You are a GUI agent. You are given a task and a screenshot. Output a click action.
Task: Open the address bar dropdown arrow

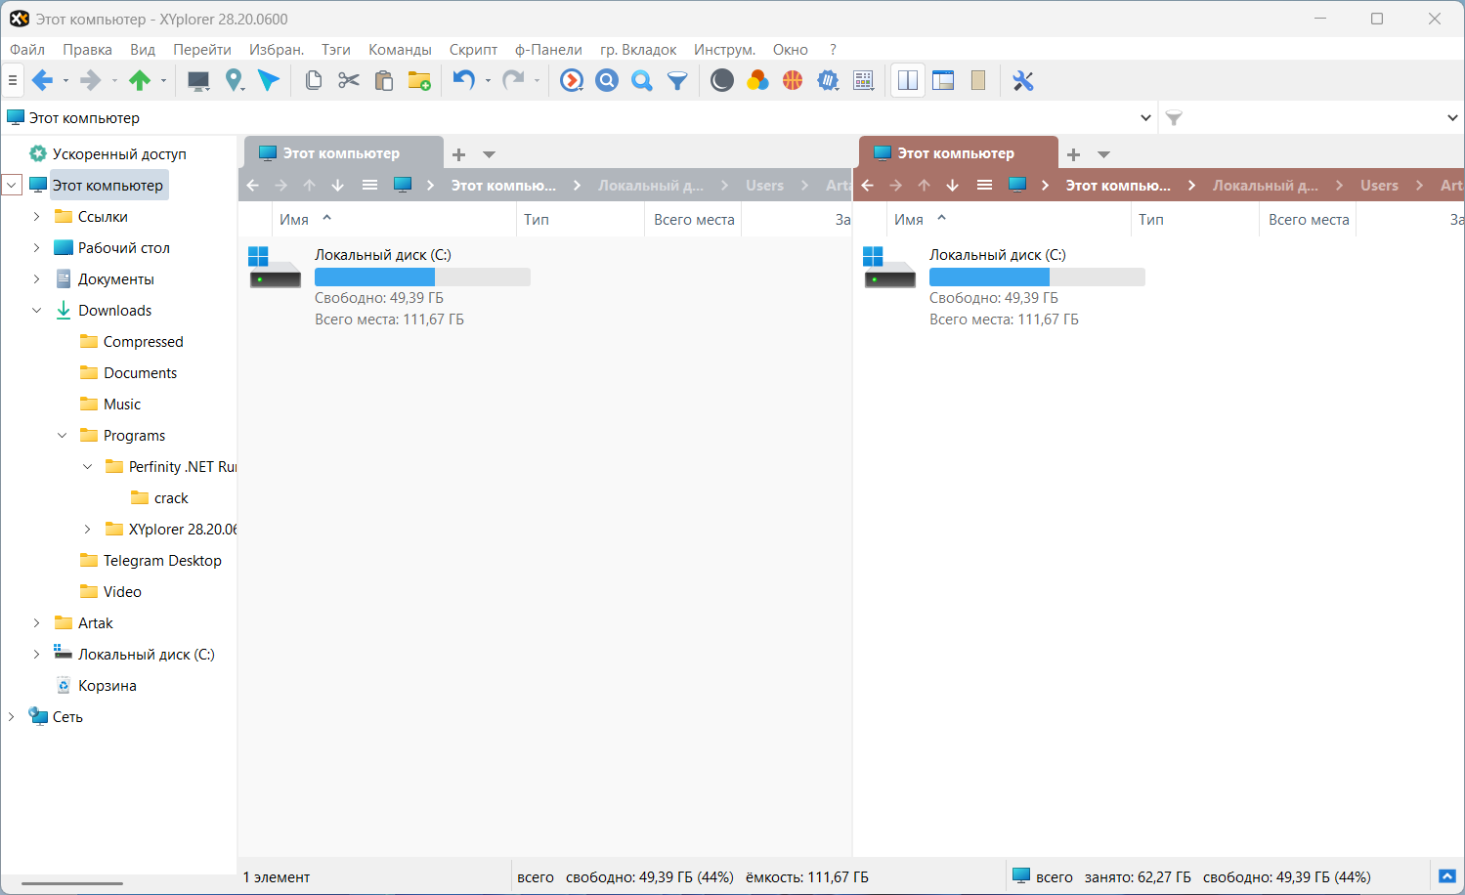pos(1145,118)
